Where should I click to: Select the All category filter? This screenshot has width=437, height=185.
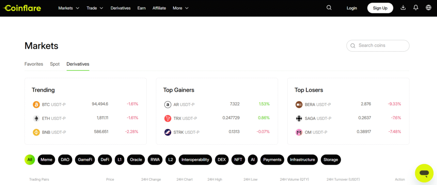click(x=30, y=160)
